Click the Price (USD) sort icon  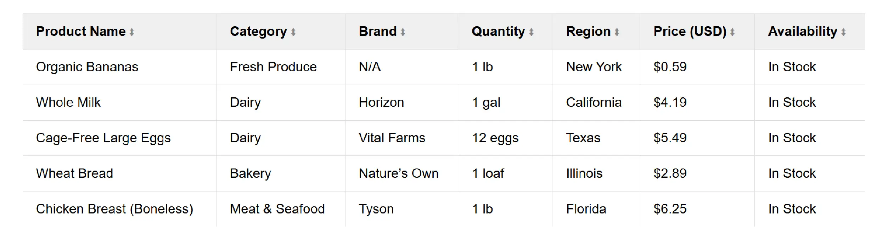[x=732, y=32]
